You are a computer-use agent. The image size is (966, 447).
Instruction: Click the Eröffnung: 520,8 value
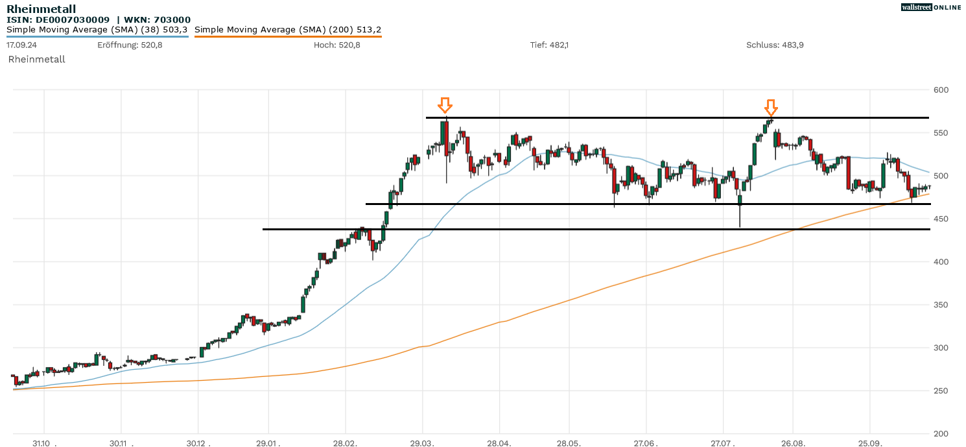tap(130, 45)
